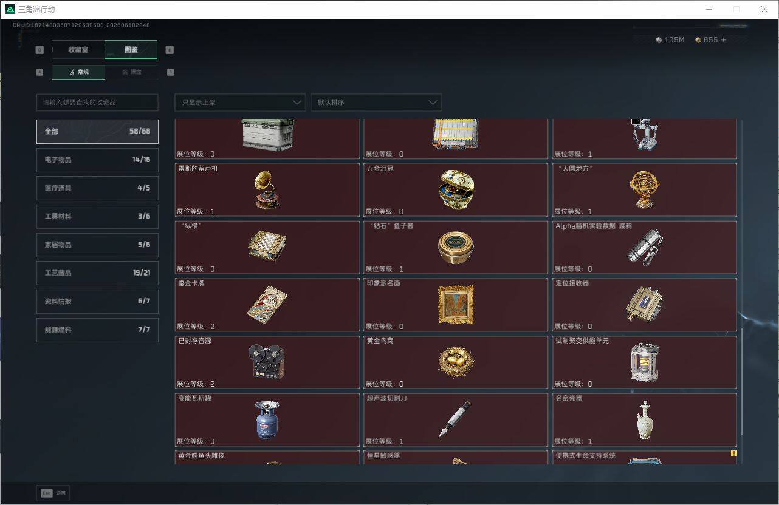Open the 超声波切割刀 cutting knife icon
Screen dimensions: 779x505
tap(456, 419)
